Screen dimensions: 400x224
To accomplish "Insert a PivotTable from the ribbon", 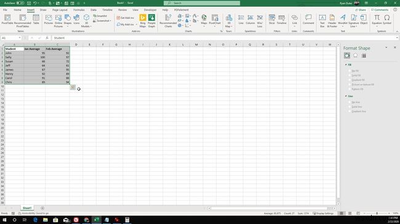I will [7, 20].
